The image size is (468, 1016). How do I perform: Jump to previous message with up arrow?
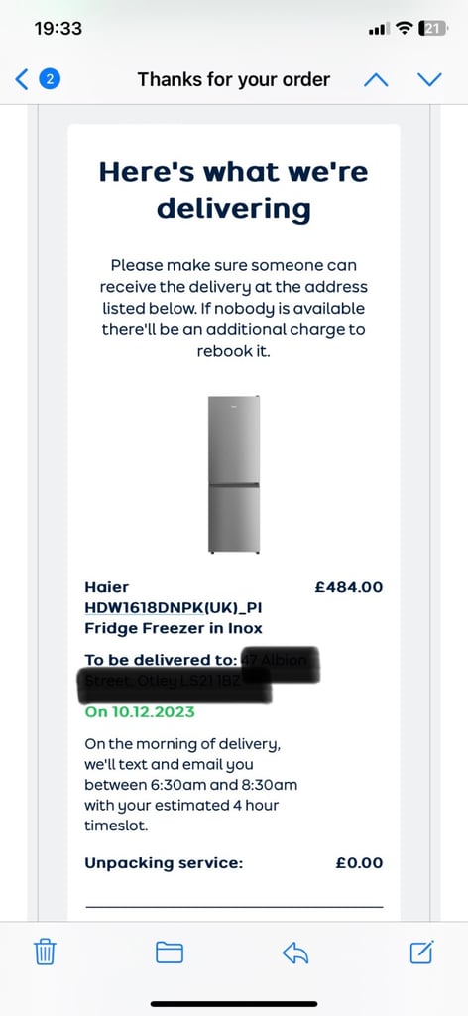coord(376,79)
